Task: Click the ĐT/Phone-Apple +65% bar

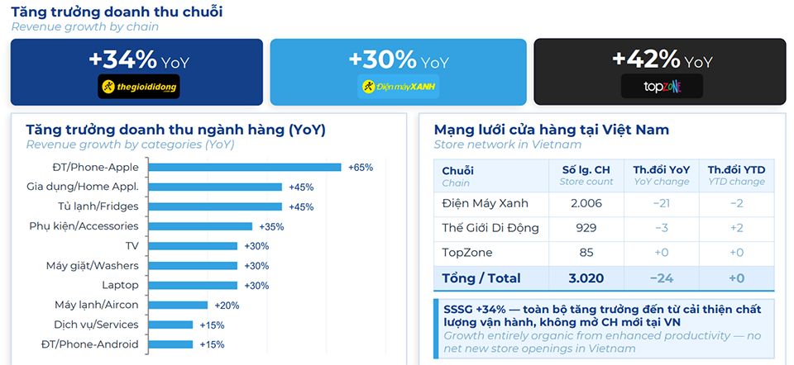Action: click(x=248, y=168)
